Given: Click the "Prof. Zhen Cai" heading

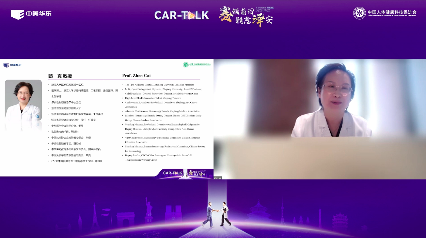Looking at the screenshot, I should click(x=137, y=76).
